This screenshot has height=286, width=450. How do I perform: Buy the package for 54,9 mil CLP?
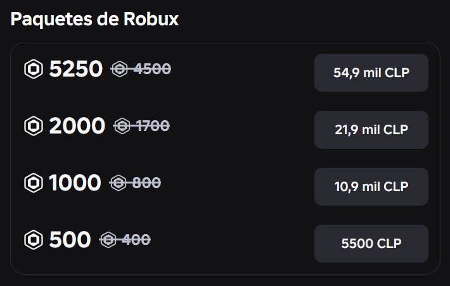[371, 73]
